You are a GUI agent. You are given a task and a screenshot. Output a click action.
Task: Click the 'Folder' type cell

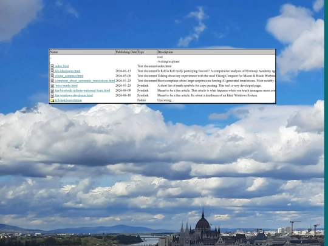pos(142,100)
